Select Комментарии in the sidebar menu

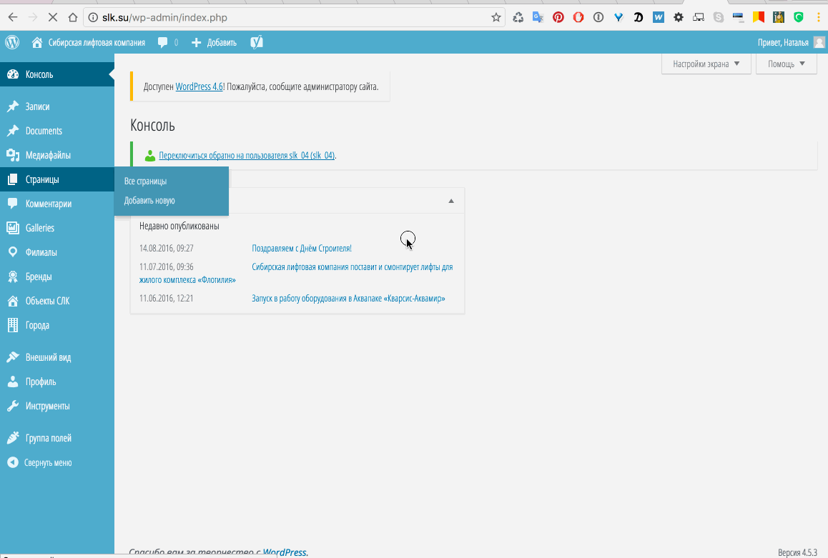click(x=57, y=204)
